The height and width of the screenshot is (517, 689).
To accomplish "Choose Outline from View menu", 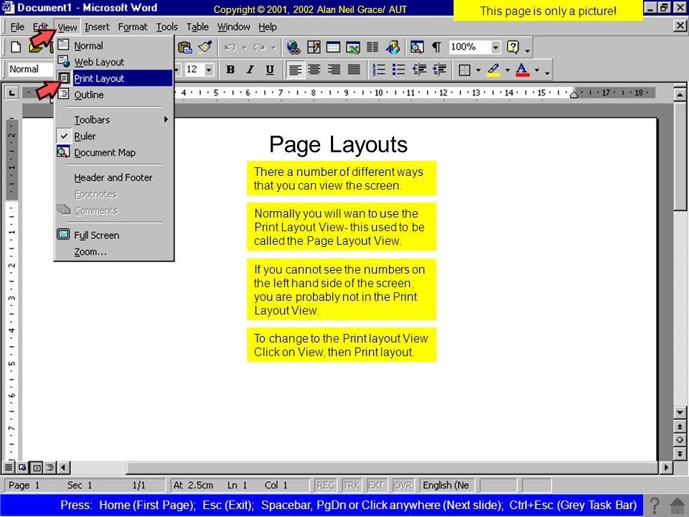I will tap(114, 95).
